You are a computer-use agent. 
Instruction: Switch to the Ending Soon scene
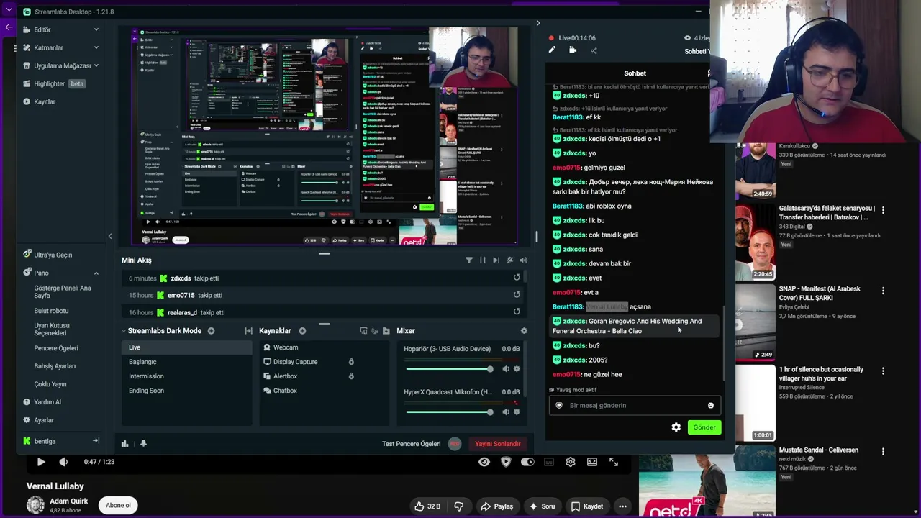tap(187, 391)
